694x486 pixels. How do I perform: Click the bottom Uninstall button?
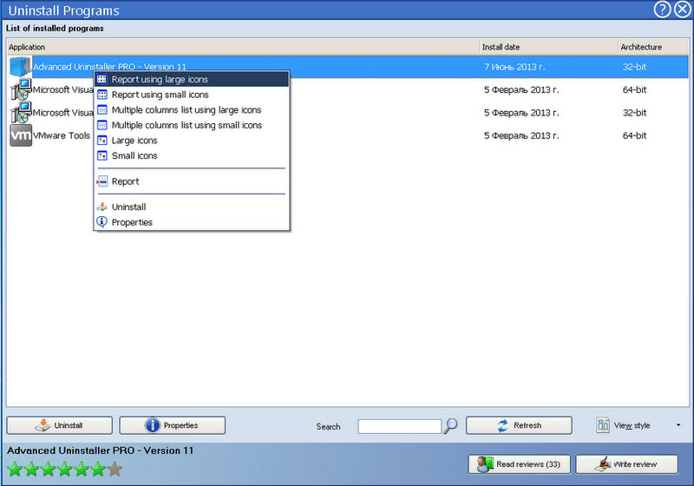pos(60,425)
